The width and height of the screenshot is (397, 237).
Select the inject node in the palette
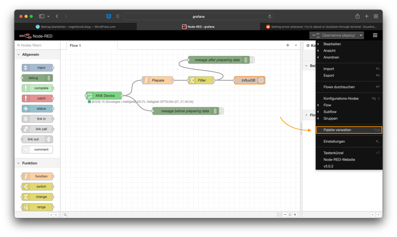pos(37,67)
